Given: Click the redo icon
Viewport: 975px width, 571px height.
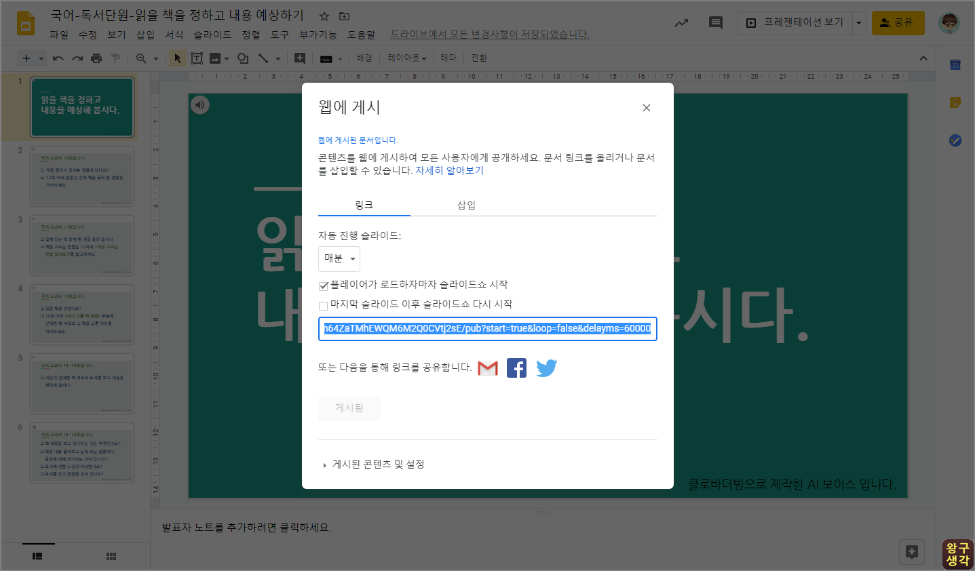Looking at the screenshot, I should tap(77, 58).
